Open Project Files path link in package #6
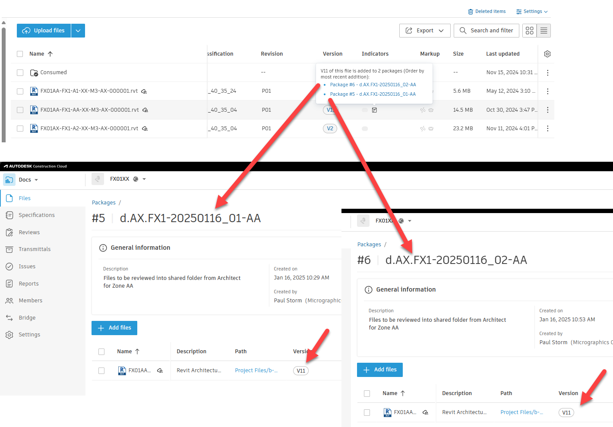 [x=522, y=412]
